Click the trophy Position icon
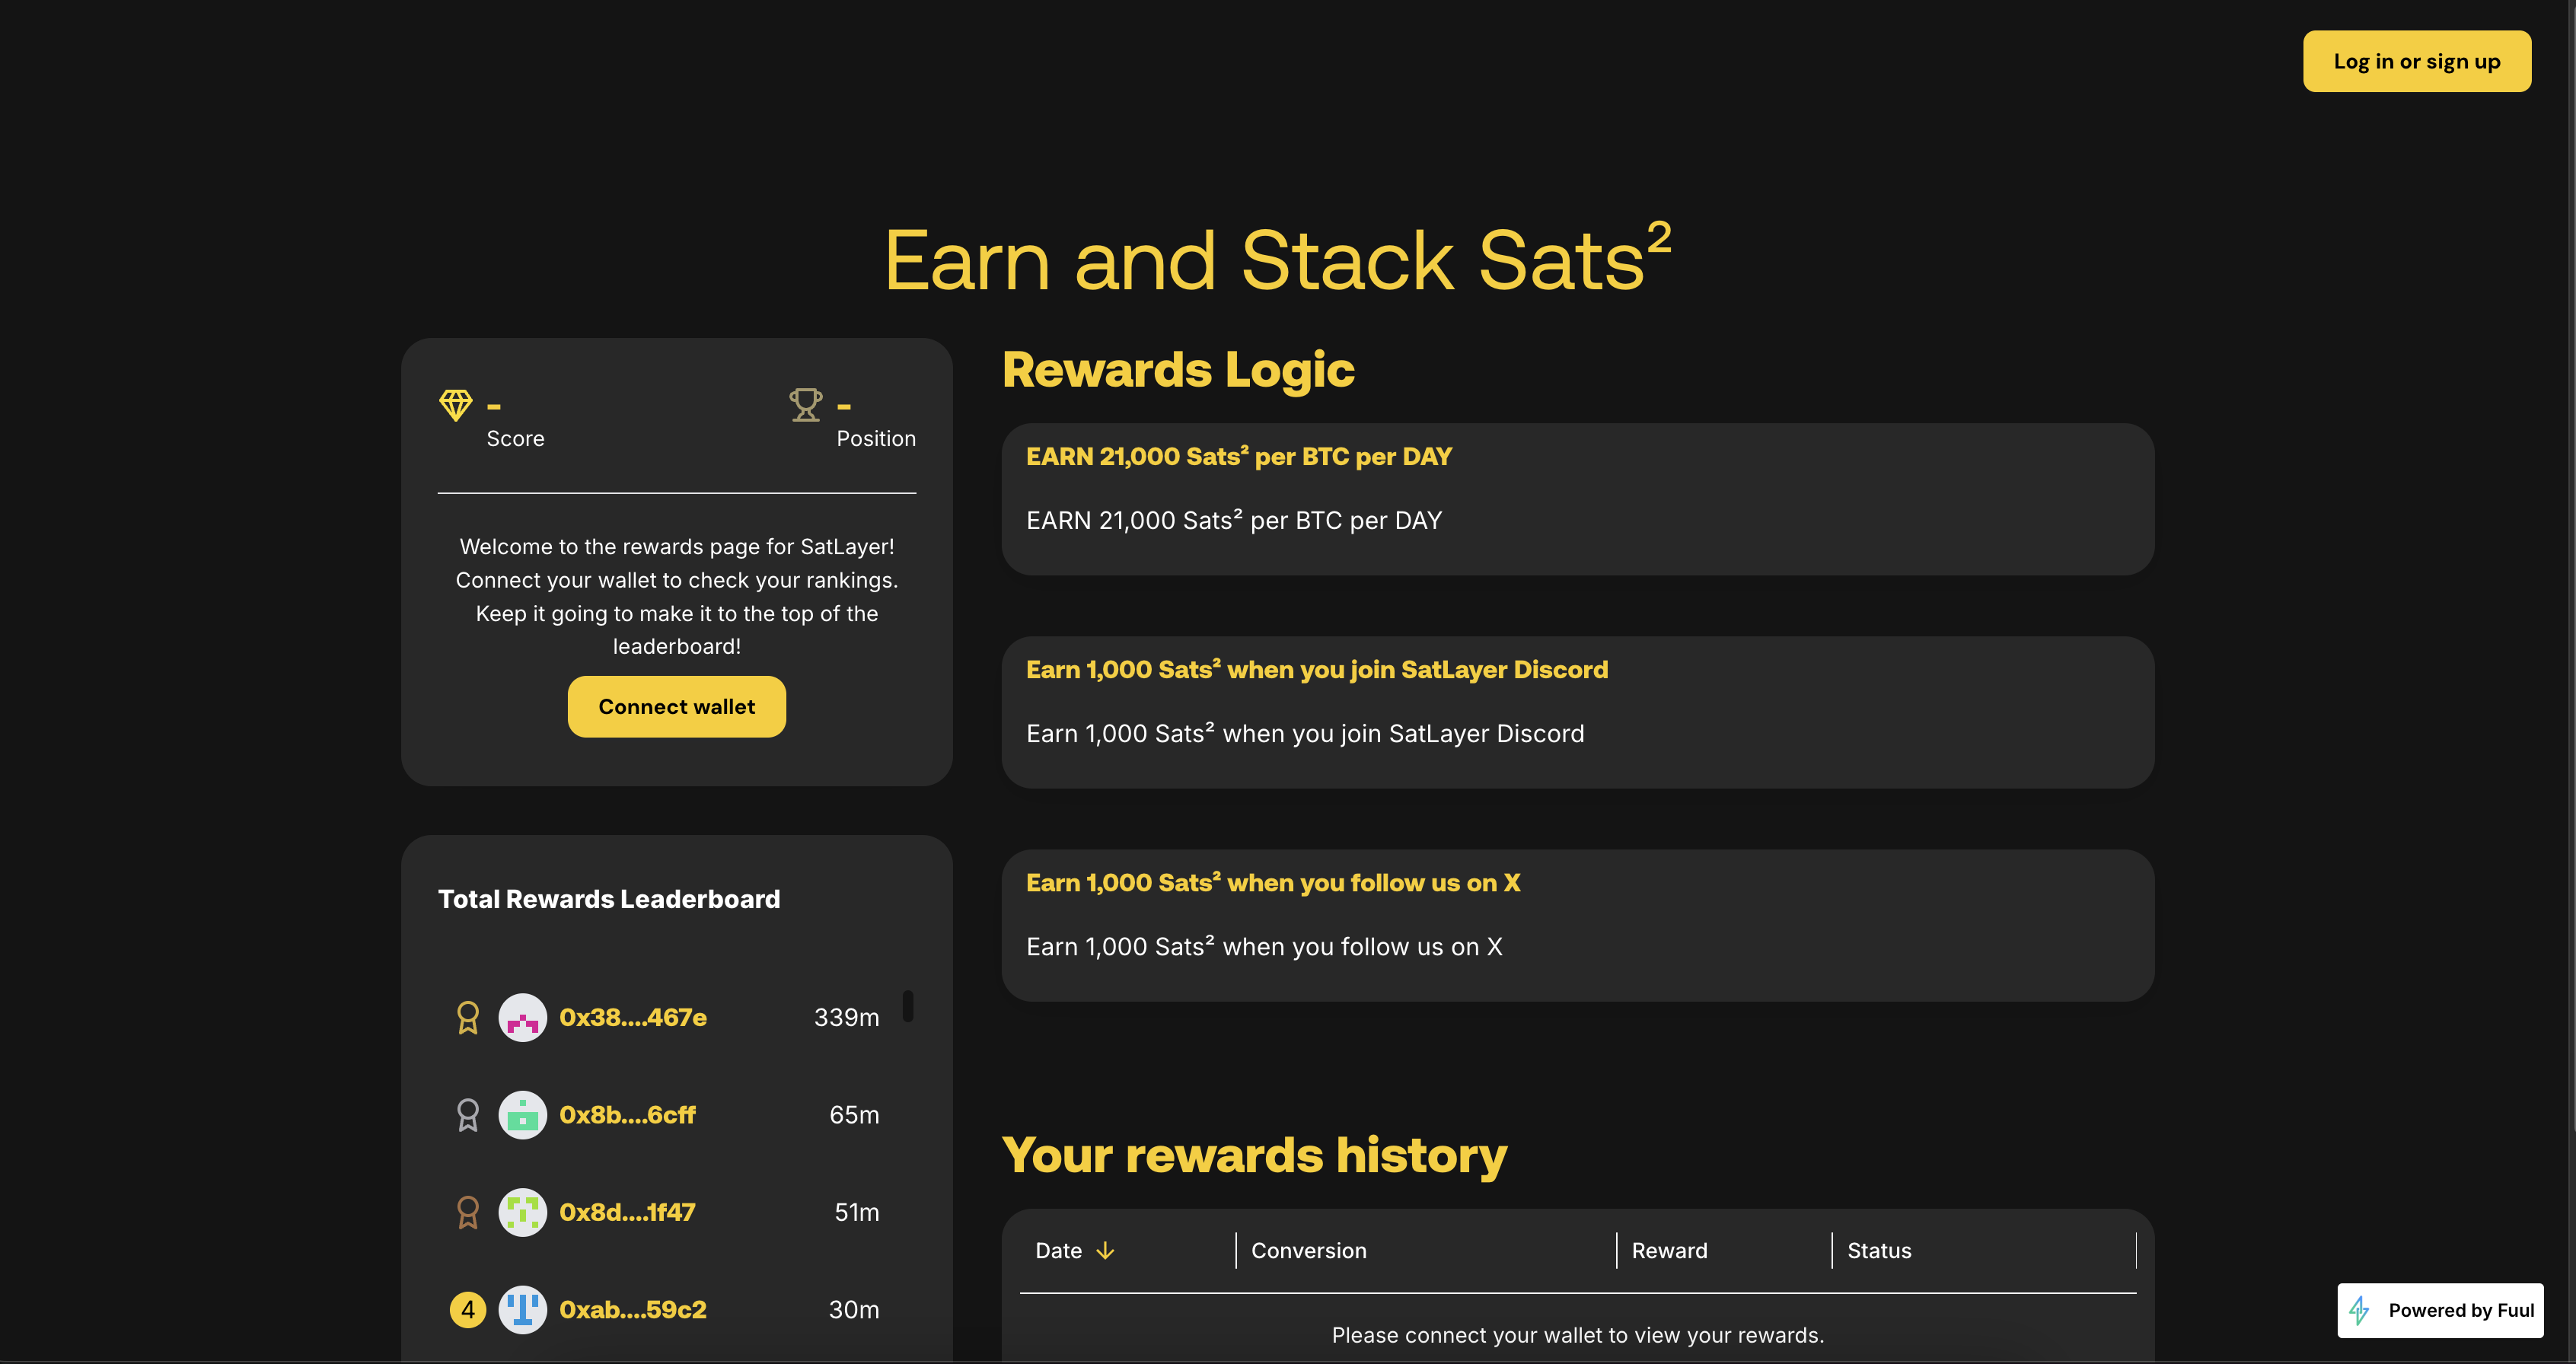Image resolution: width=2576 pixels, height=1364 pixels. coord(805,405)
